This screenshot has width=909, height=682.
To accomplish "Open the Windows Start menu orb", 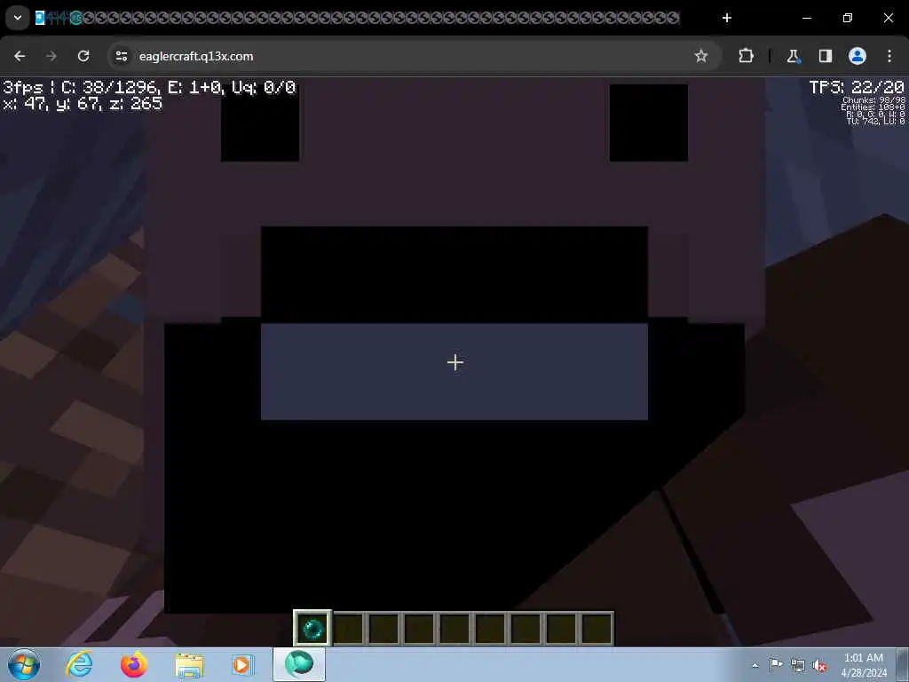I will pyautogui.click(x=24, y=664).
